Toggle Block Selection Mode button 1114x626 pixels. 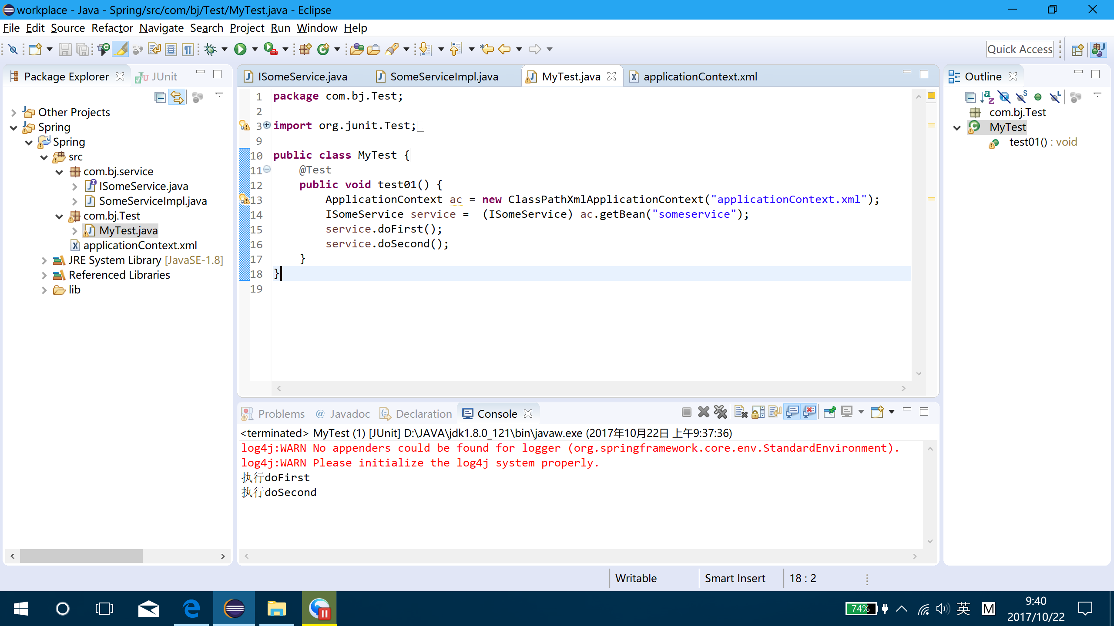point(171,49)
